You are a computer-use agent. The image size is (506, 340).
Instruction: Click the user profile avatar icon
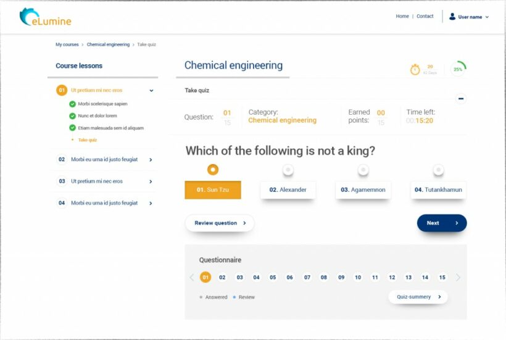click(452, 17)
